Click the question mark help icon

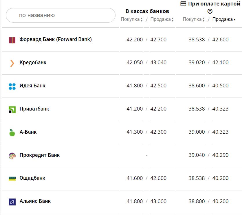(x=210, y=11)
